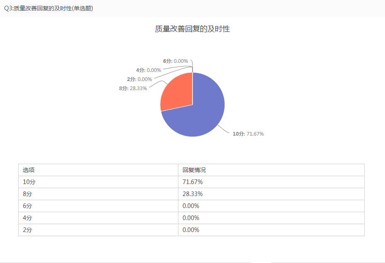Select the "10分: 71.67%" chart label
This screenshot has height=263, width=385.
248,134
